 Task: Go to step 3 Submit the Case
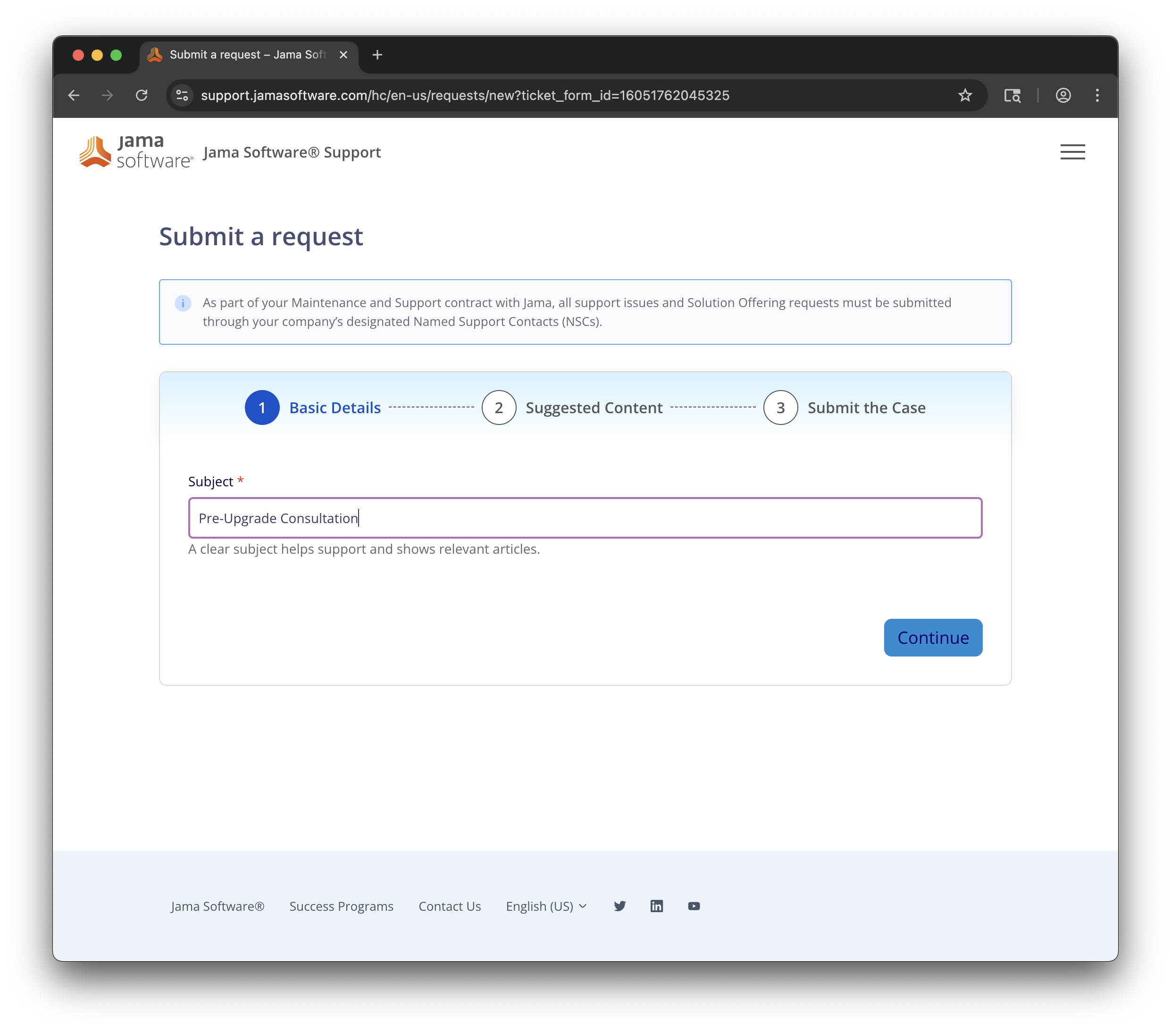point(844,407)
